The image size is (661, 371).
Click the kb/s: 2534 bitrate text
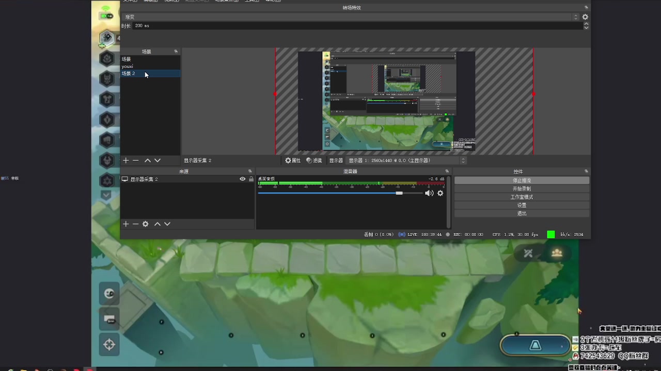572,234
